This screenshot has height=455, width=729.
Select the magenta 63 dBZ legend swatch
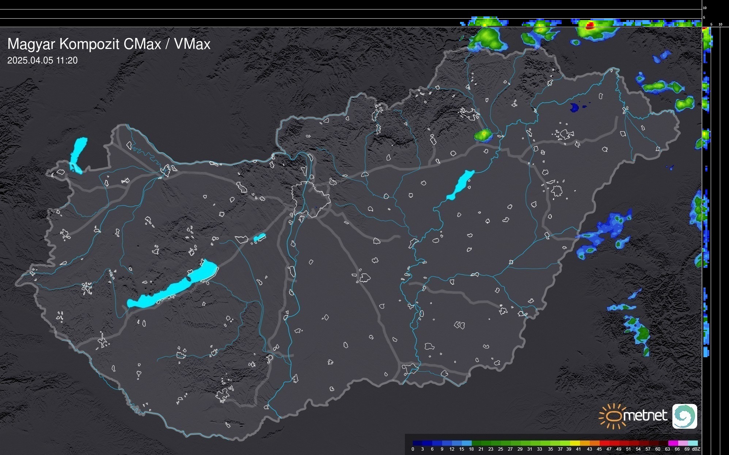[x=673, y=443]
